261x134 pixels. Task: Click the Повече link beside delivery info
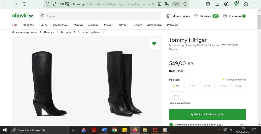point(242,125)
